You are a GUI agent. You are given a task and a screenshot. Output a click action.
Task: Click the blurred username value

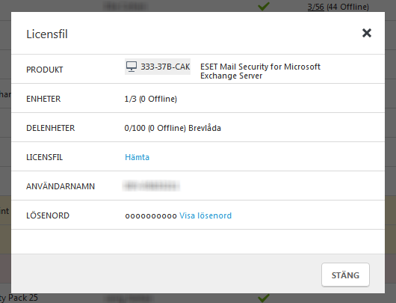click(x=151, y=186)
